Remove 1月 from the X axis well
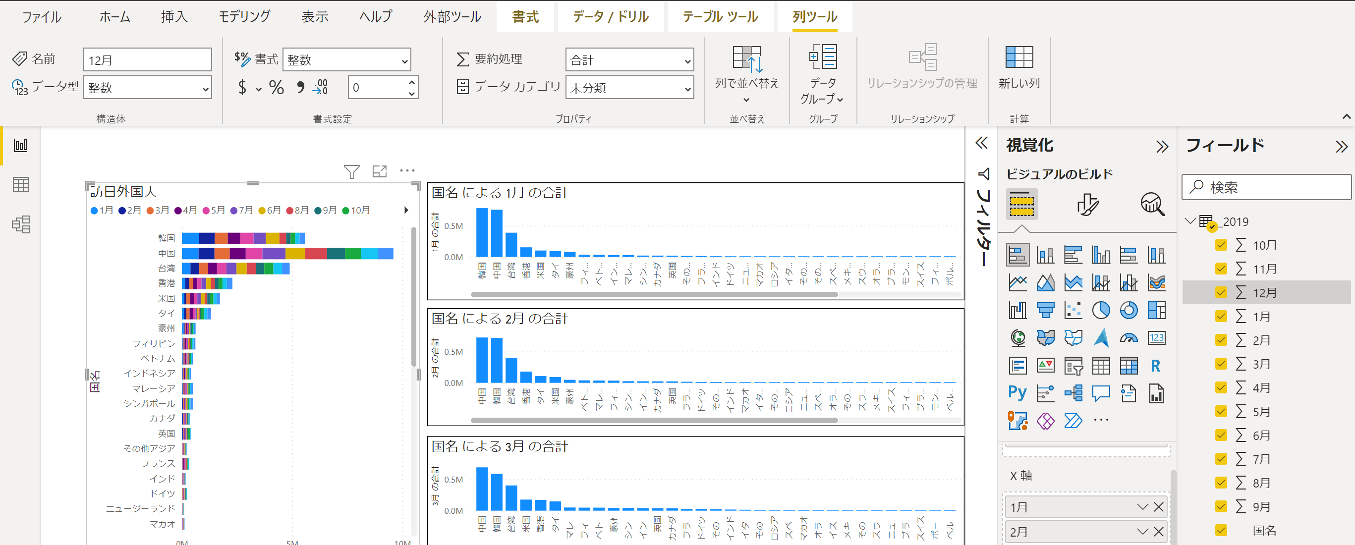 tap(1158, 506)
